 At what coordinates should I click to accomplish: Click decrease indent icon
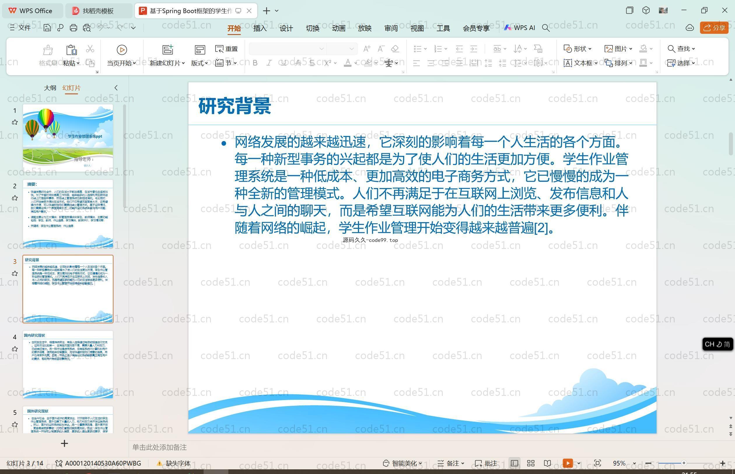coord(459,49)
